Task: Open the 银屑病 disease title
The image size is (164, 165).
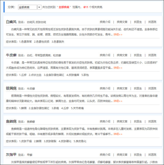Action: click(x=11, y=88)
